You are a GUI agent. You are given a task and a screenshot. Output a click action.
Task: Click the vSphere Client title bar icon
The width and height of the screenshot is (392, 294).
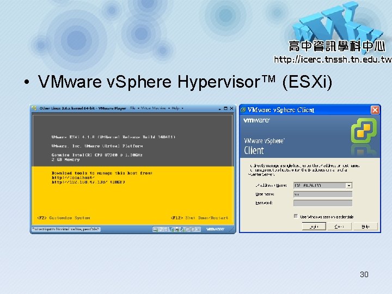click(x=243, y=110)
